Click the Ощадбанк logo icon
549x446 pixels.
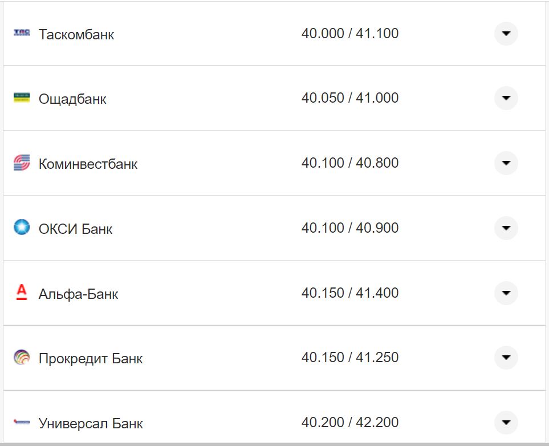tap(21, 98)
